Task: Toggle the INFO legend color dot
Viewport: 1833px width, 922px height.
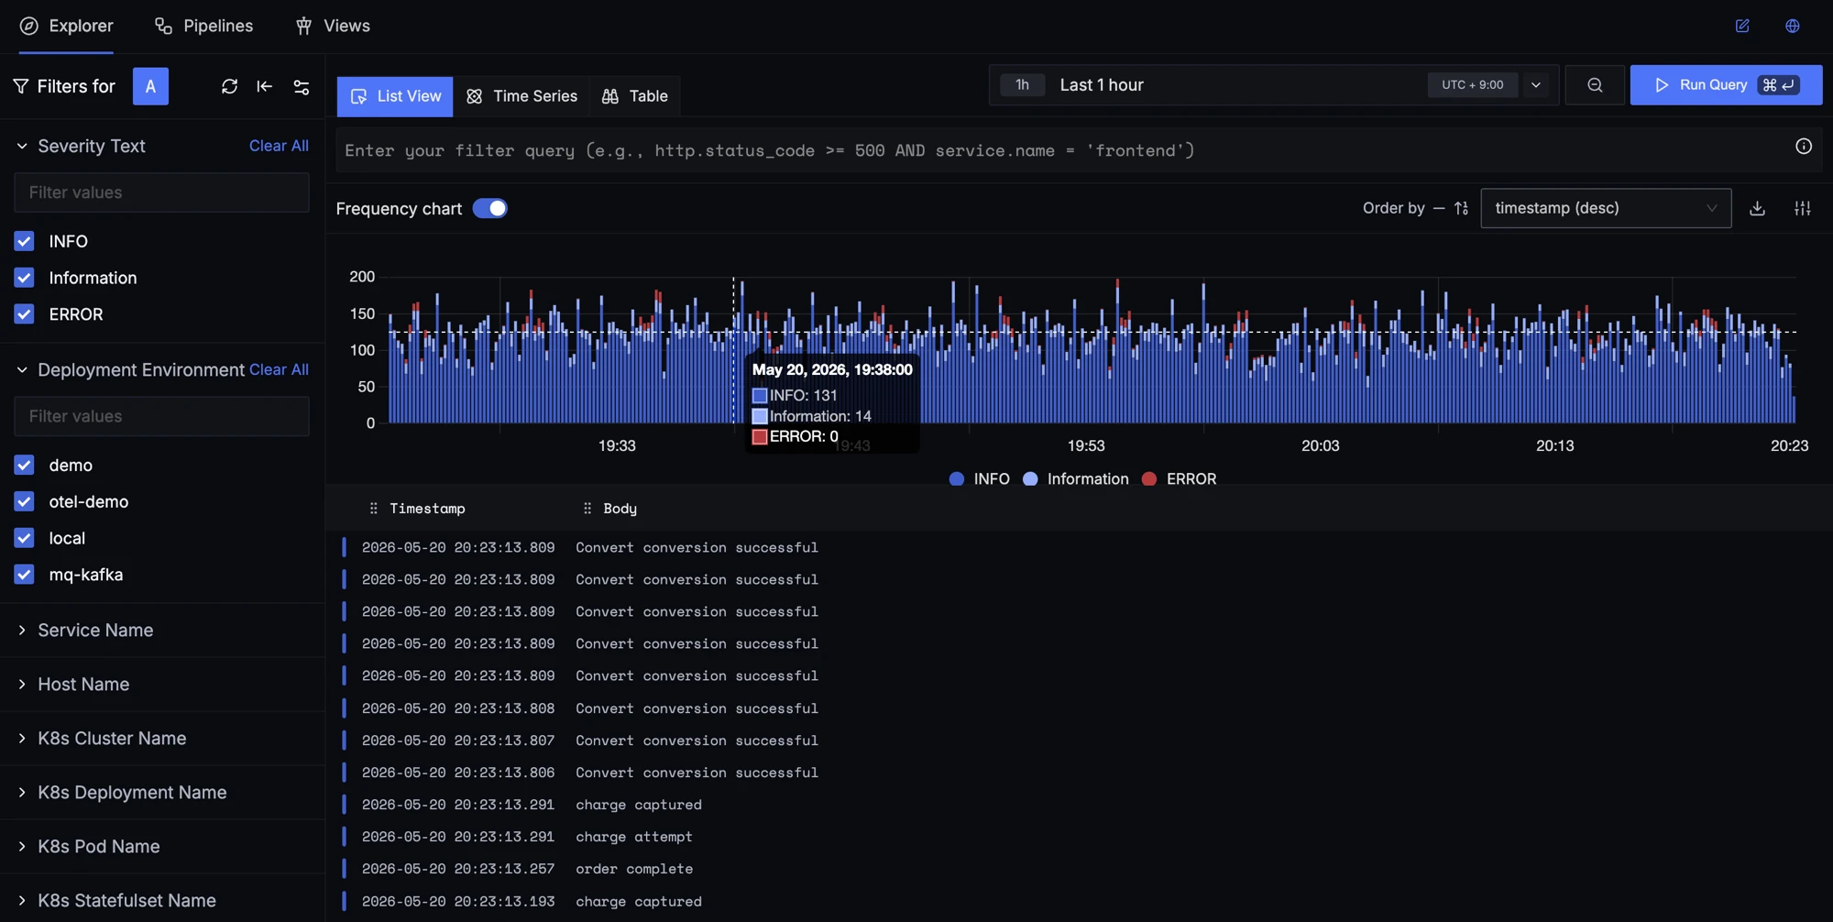Action: point(957,479)
